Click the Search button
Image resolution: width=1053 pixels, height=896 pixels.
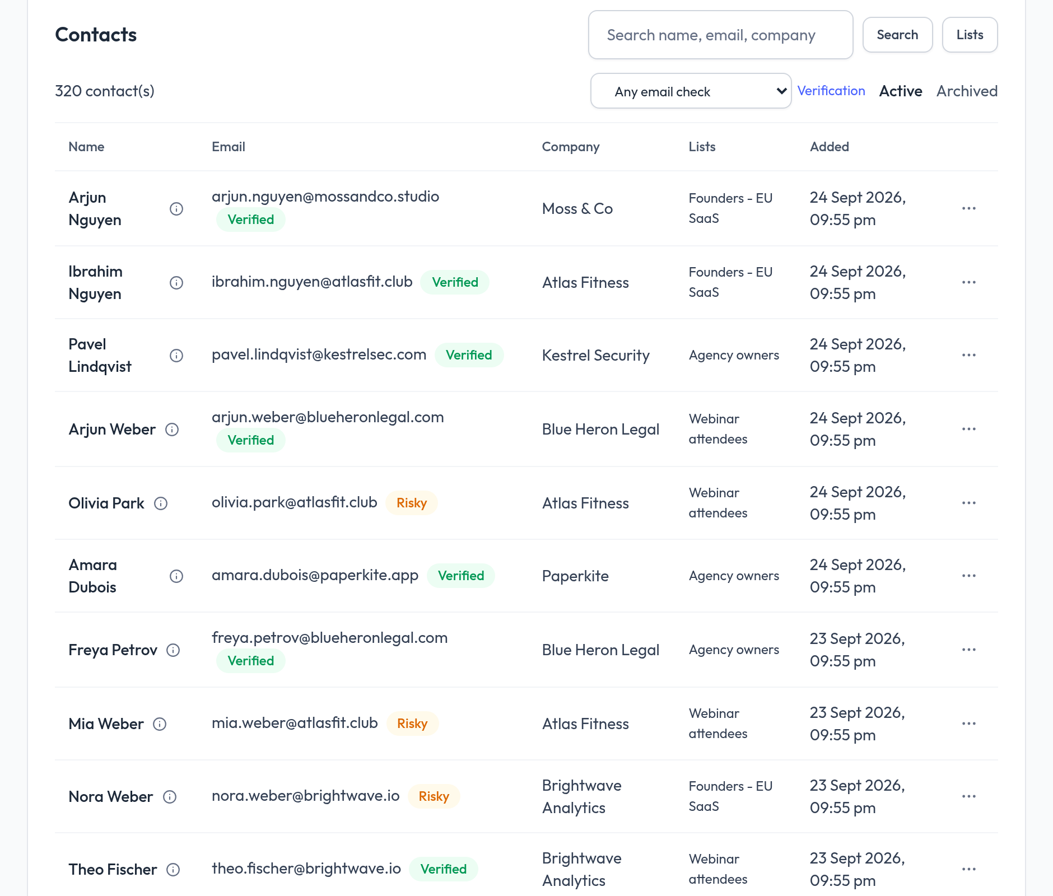pyautogui.click(x=897, y=35)
